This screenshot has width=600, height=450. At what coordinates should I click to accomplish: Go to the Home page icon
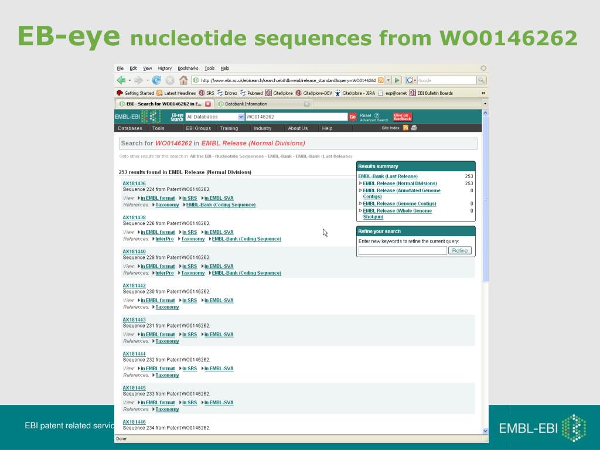pyautogui.click(x=183, y=80)
